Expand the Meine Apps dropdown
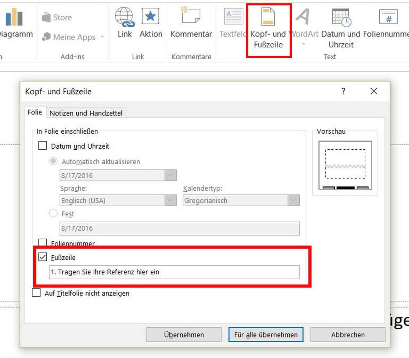 [102, 37]
